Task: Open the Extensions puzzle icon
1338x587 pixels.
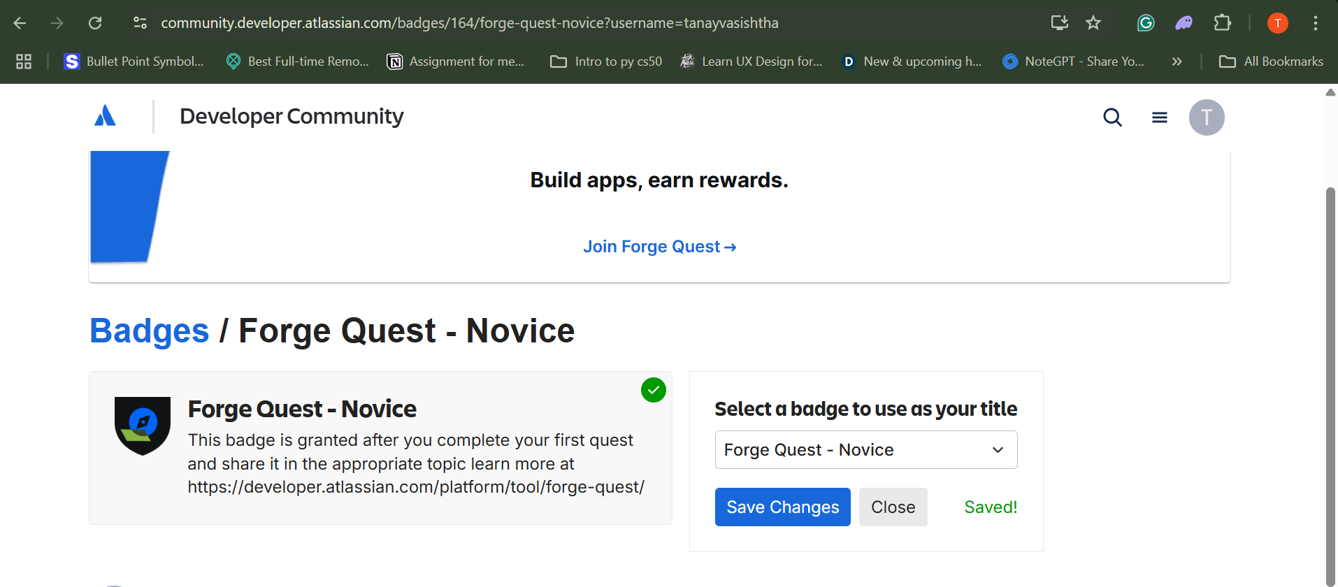Action: 1222,23
